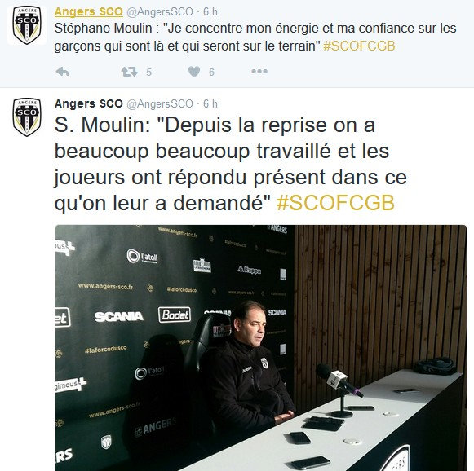The height and width of the screenshot is (471, 474).
Task: Click the @AngersSCO handle on the first tweet
Action: (160, 11)
